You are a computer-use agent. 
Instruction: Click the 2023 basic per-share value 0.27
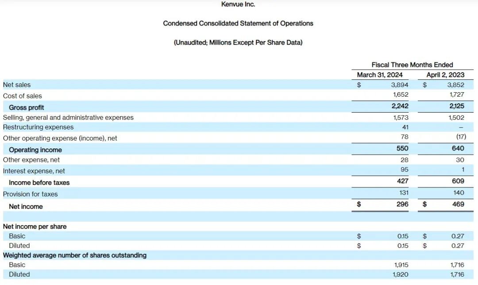pyautogui.click(x=458, y=236)
